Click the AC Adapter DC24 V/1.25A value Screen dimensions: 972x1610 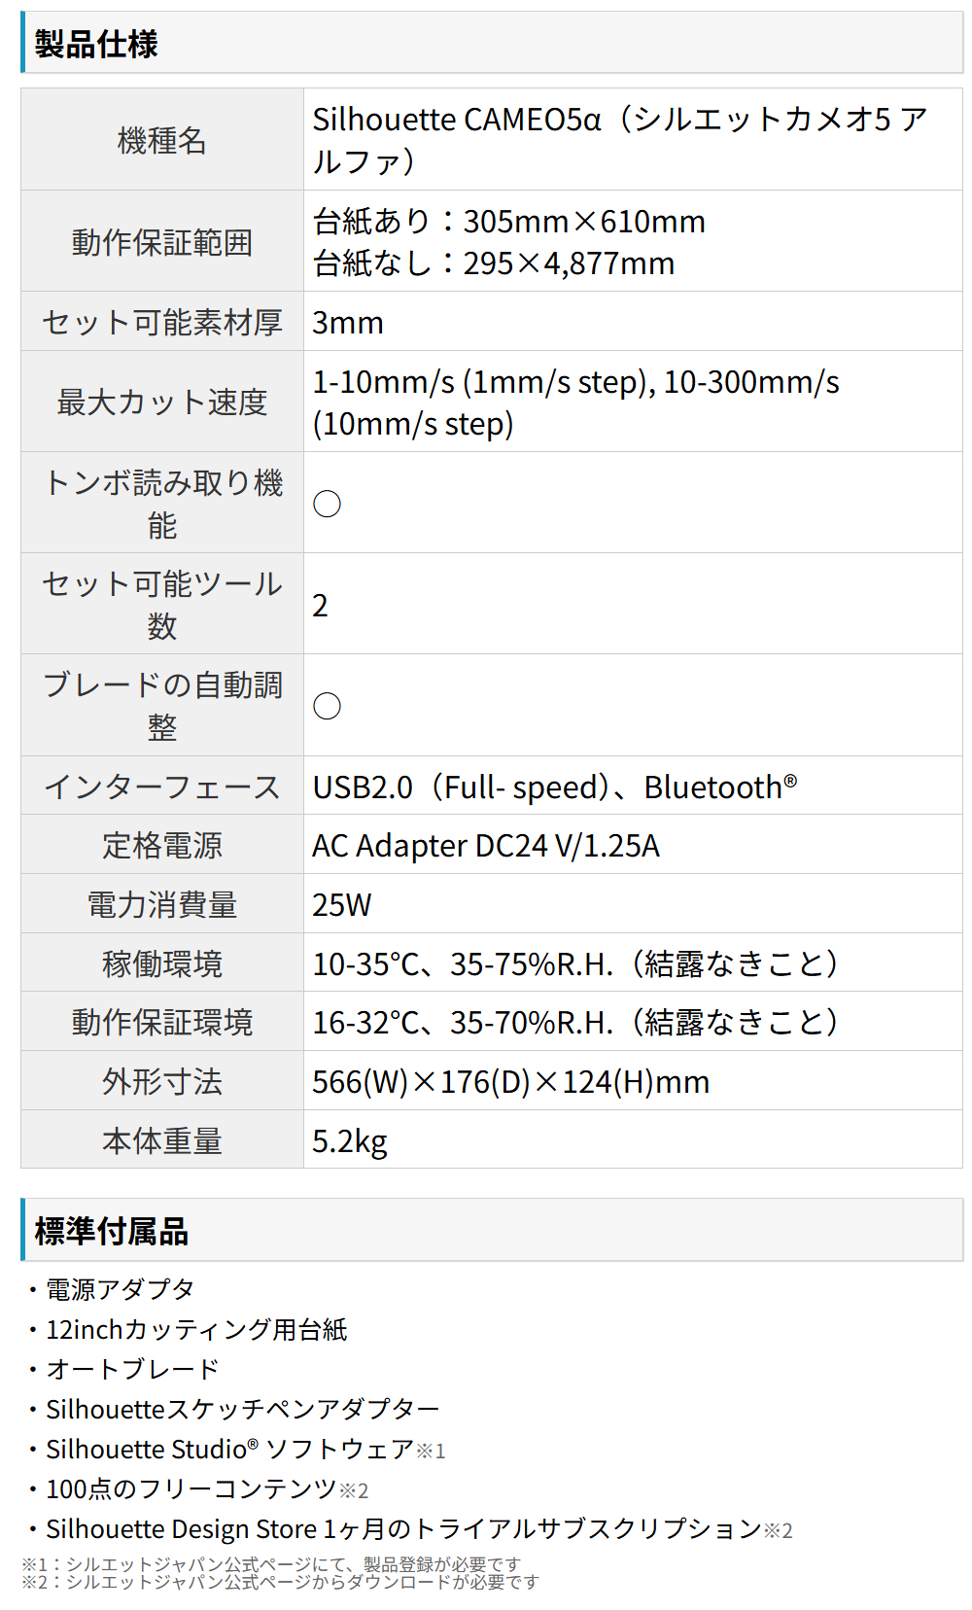click(485, 846)
